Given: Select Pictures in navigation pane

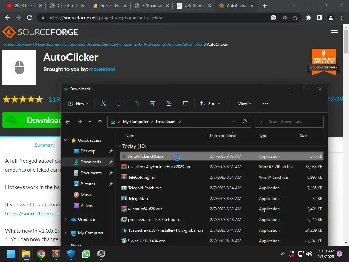Looking at the screenshot, I should [88, 184].
